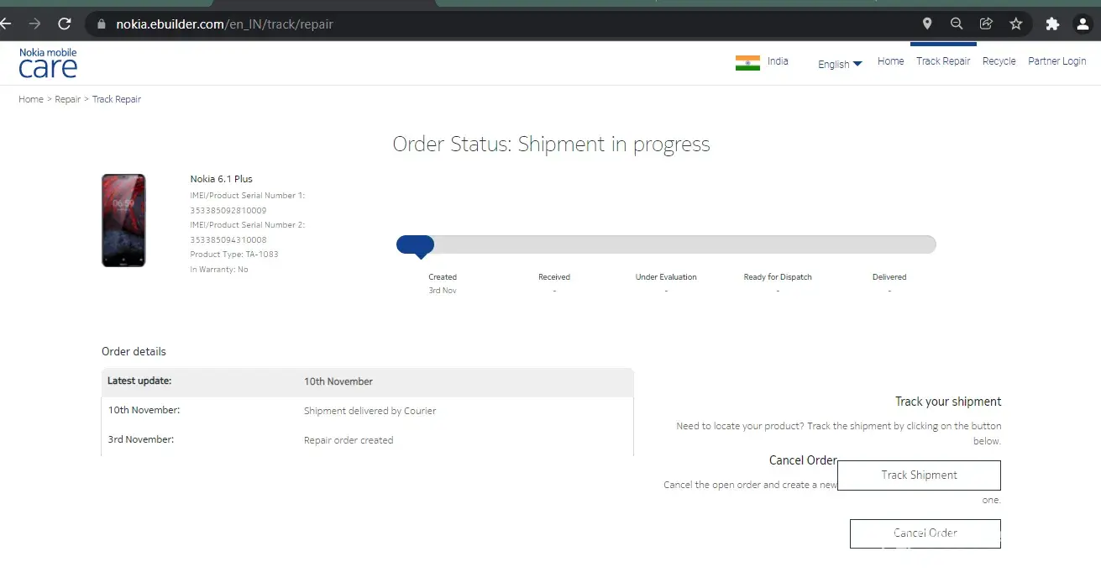The image size is (1101, 583).
Task: Click the 'Created' progress step label
Action: point(443,277)
